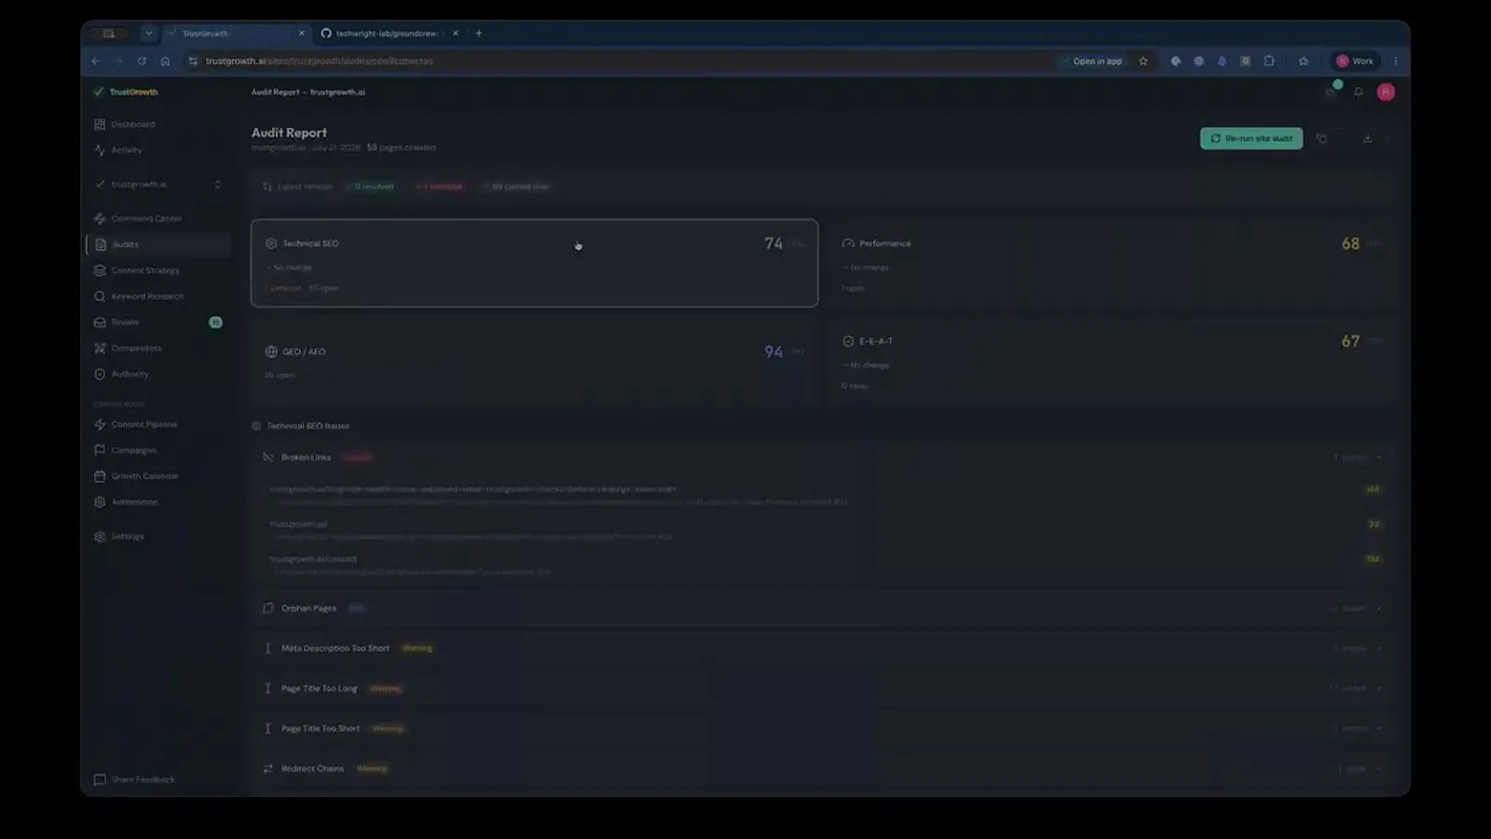Expand the Redirect Chains issue group
The height and width of the screenshot is (839, 1491).
point(822,769)
